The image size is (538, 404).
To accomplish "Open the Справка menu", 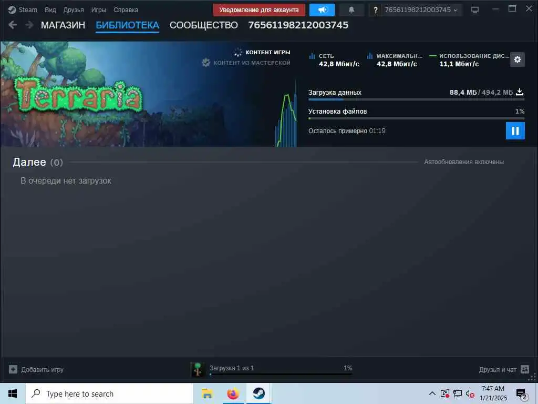I will 126,10.
